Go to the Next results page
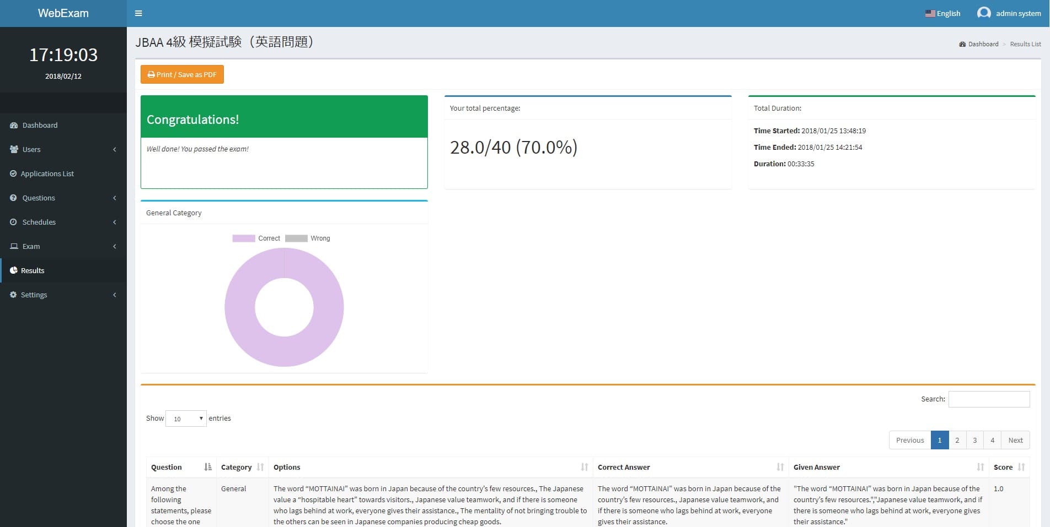The width and height of the screenshot is (1050, 527). [1015, 440]
